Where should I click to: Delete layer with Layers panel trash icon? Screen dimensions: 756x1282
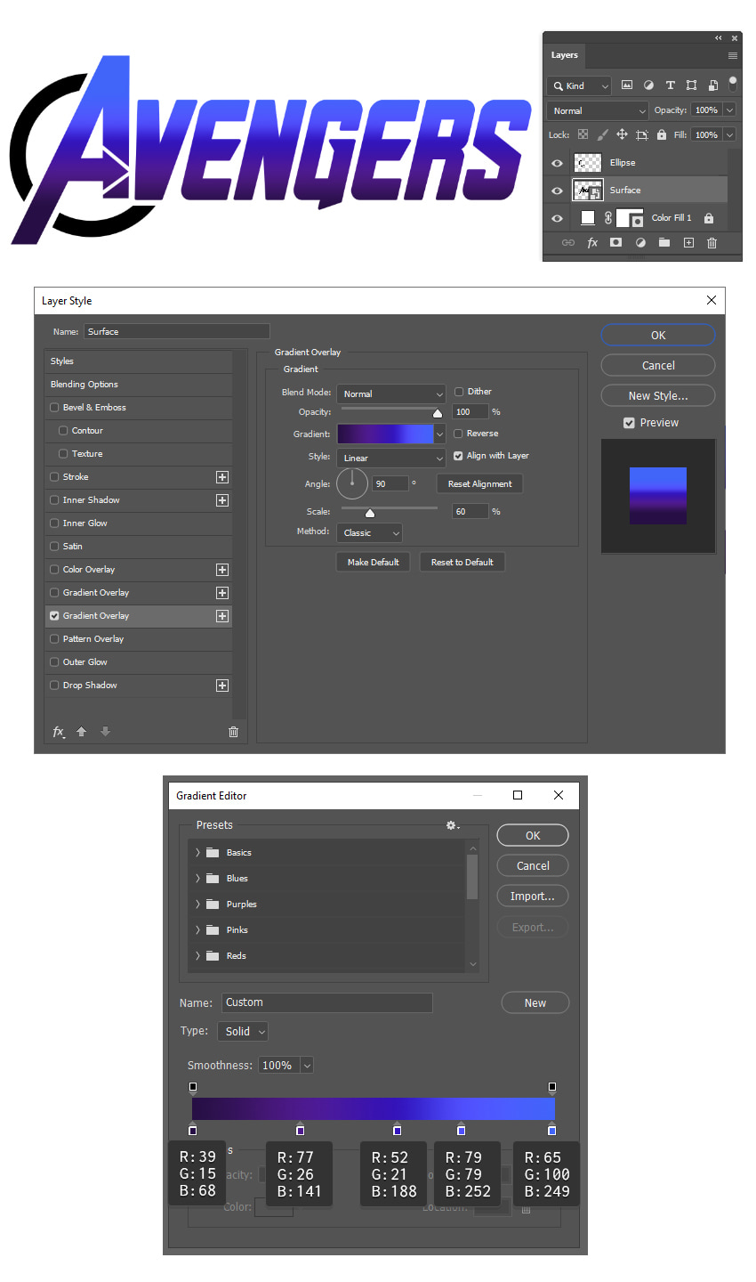click(712, 242)
